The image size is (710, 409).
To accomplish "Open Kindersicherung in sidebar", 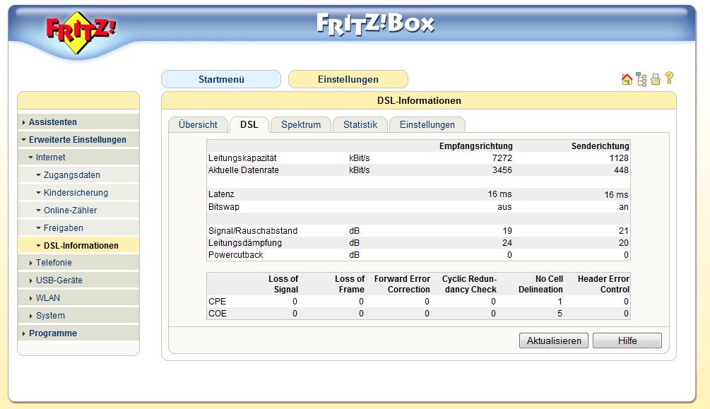I will click(76, 193).
